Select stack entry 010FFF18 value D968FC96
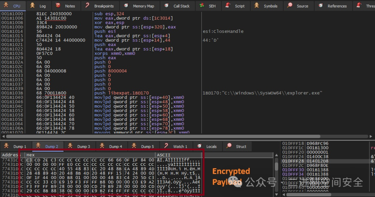 click(x=317, y=144)
